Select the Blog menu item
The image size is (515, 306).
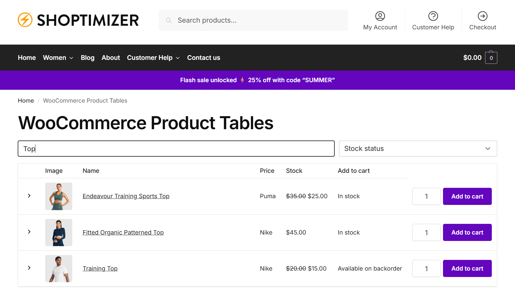pyautogui.click(x=88, y=57)
